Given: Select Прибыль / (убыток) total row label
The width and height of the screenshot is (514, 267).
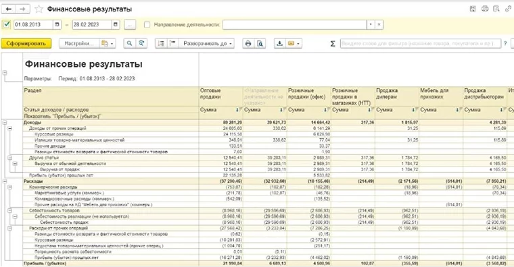Looking at the screenshot, I should pyautogui.click(x=45, y=264).
